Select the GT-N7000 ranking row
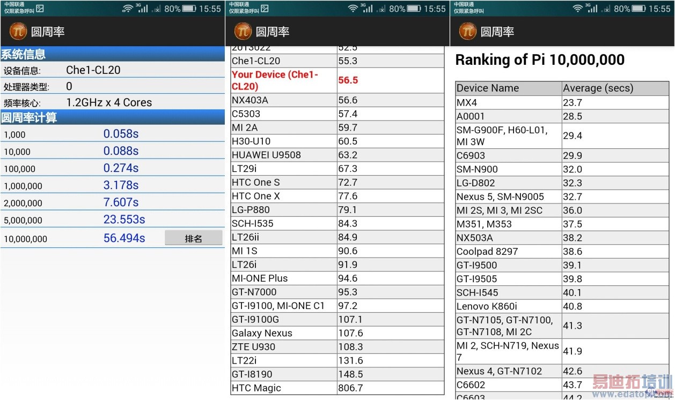Screen dimensions: 675x400 tap(337, 292)
